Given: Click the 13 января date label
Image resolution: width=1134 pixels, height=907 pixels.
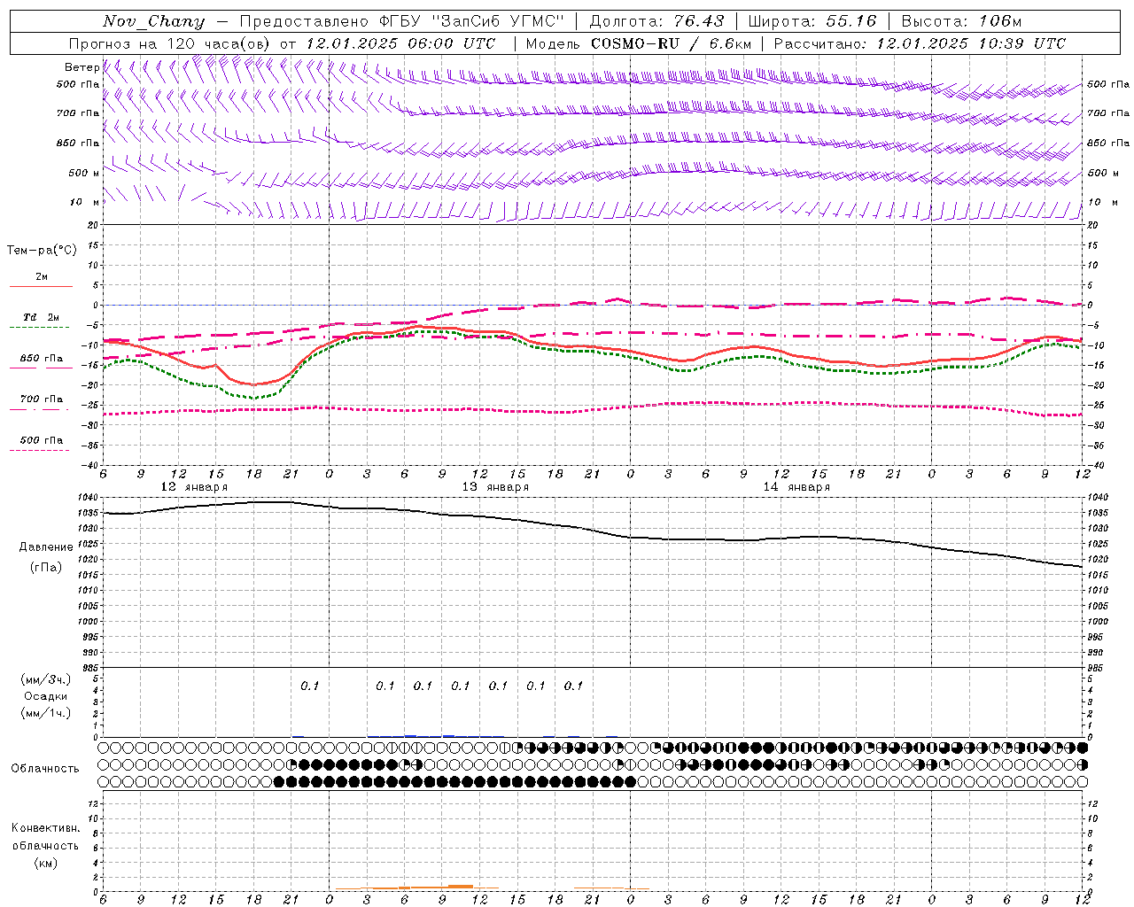Looking at the screenshot, I should 495,487.
